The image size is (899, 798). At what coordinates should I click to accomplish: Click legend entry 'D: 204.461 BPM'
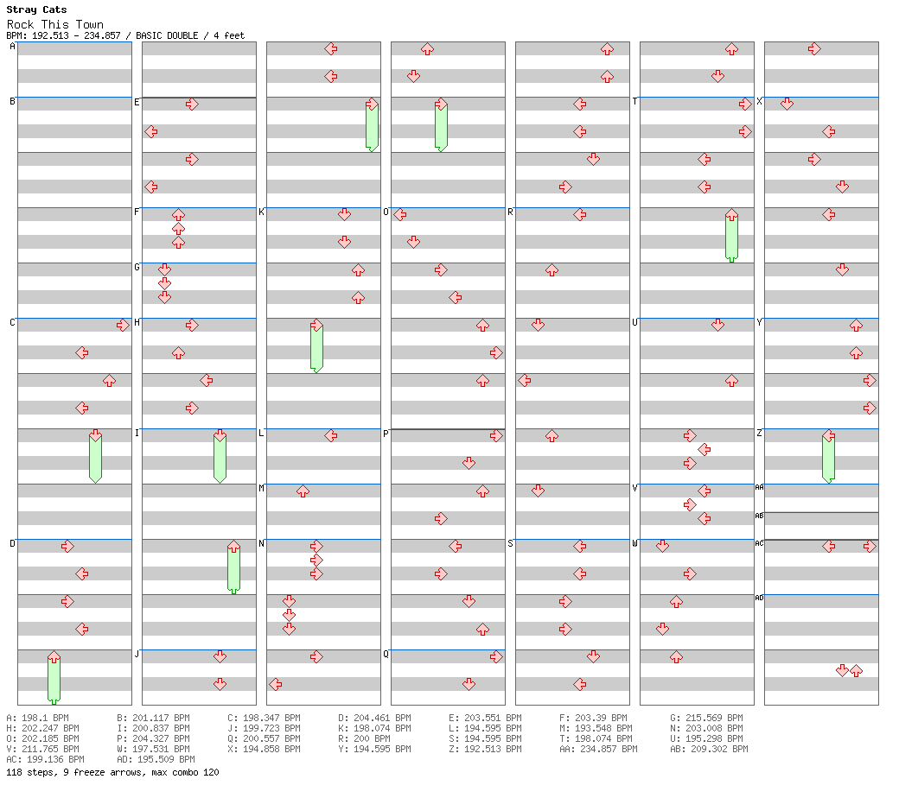(374, 718)
